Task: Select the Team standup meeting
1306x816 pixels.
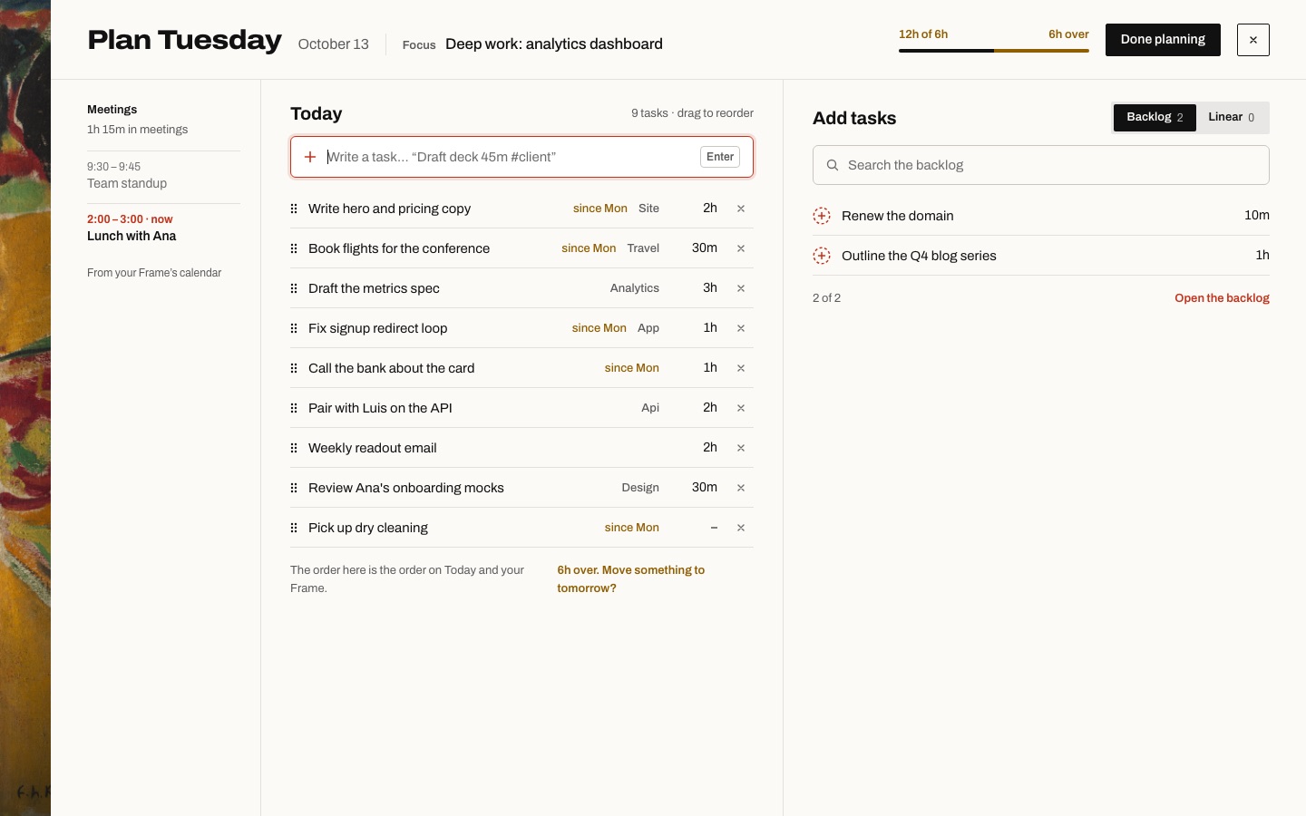Action: pyautogui.click(x=163, y=176)
